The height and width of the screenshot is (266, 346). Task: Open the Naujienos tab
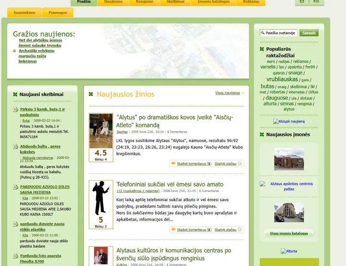point(113,2)
